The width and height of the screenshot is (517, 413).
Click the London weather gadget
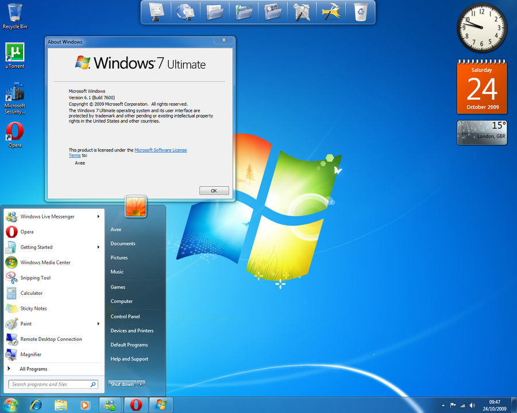(482, 133)
